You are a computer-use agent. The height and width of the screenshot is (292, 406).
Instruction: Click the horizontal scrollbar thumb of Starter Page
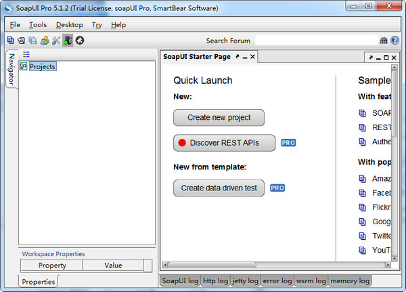(212, 265)
